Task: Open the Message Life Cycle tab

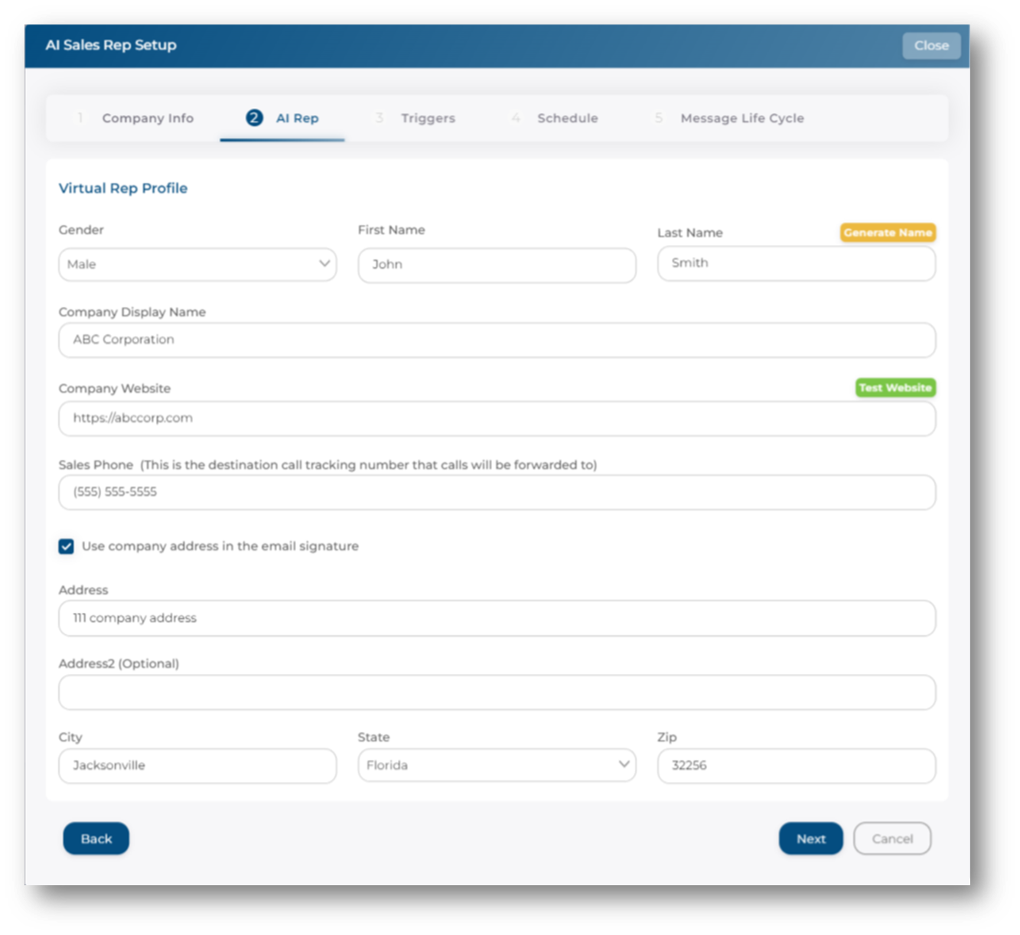Action: point(729,118)
